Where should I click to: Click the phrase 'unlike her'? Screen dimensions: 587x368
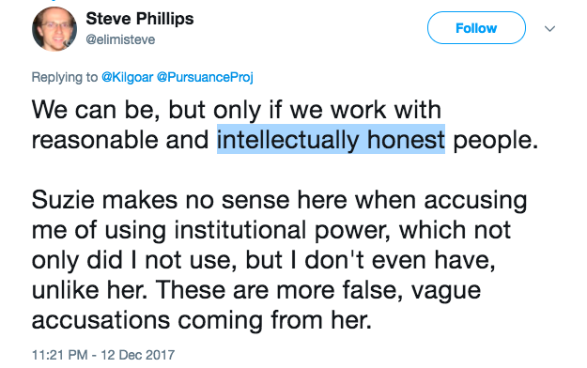89,290
